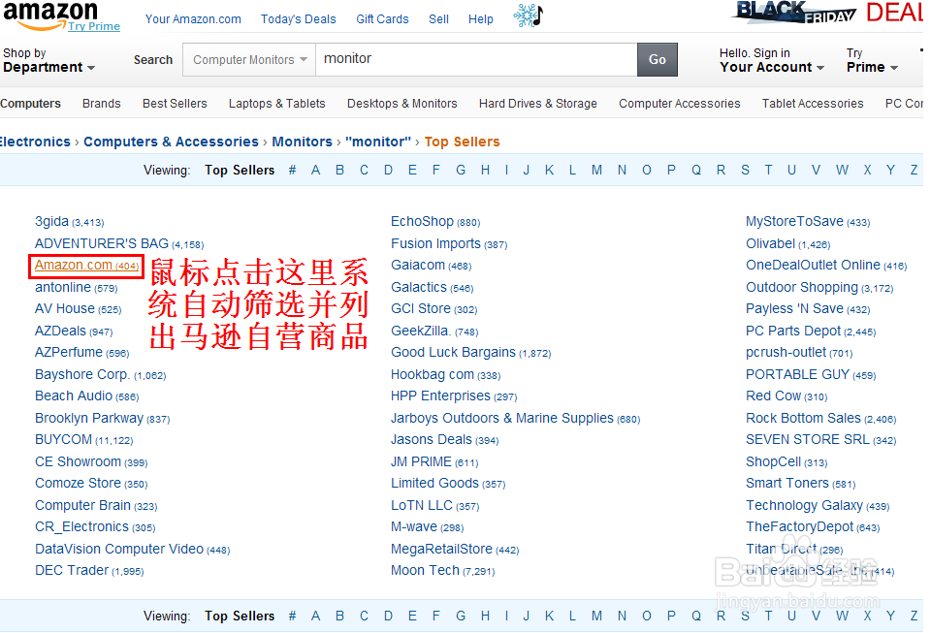Expand the Your Account dropdown
The height and width of the screenshot is (633, 931).
tap(771, 60)
